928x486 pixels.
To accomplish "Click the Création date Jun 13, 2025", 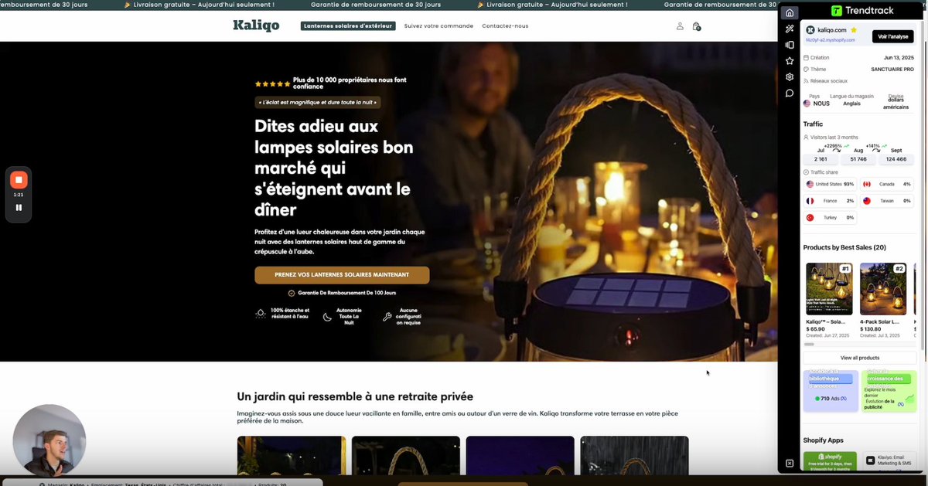I will coord(899,57).
